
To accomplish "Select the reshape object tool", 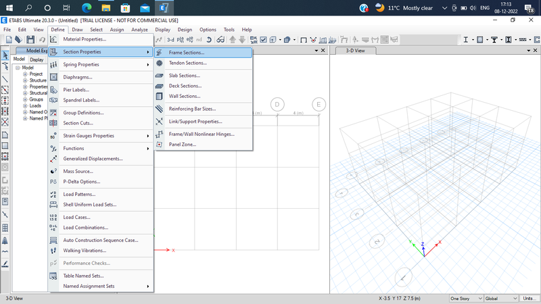I will click(x=5, y=66).
